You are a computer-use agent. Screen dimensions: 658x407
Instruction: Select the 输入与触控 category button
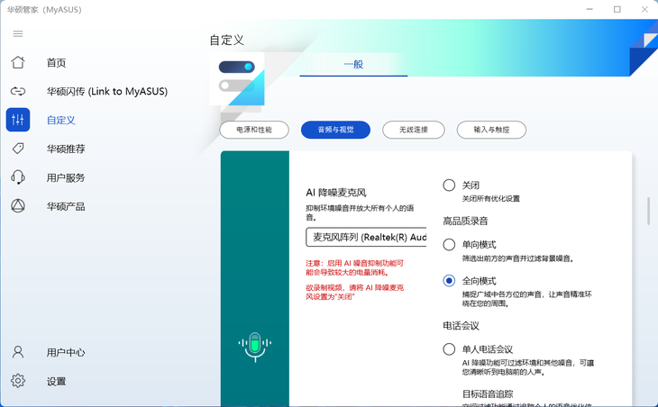click(491, 130)
